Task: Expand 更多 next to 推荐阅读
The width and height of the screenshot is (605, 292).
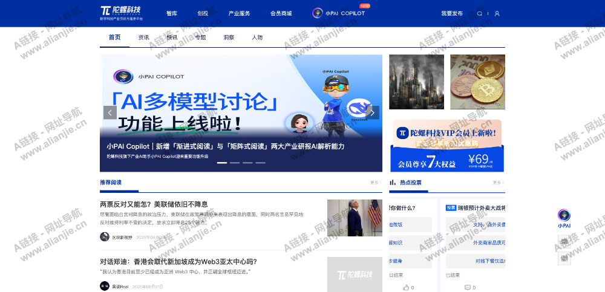Action: [x=376, y=183]
